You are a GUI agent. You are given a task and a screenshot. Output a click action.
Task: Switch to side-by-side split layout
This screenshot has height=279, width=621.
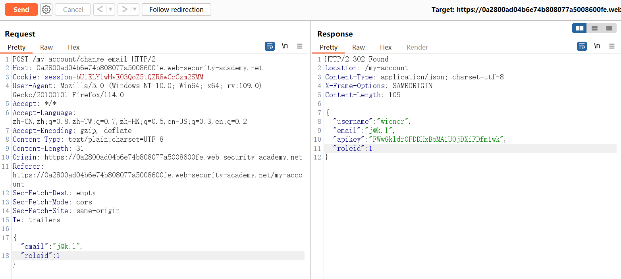point(579,28)
